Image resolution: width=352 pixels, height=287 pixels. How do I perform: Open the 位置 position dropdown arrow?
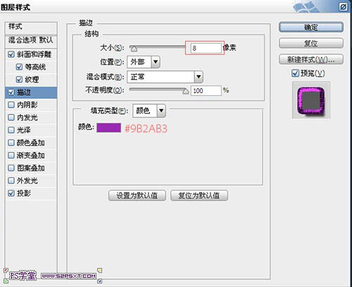coord(156,62)
